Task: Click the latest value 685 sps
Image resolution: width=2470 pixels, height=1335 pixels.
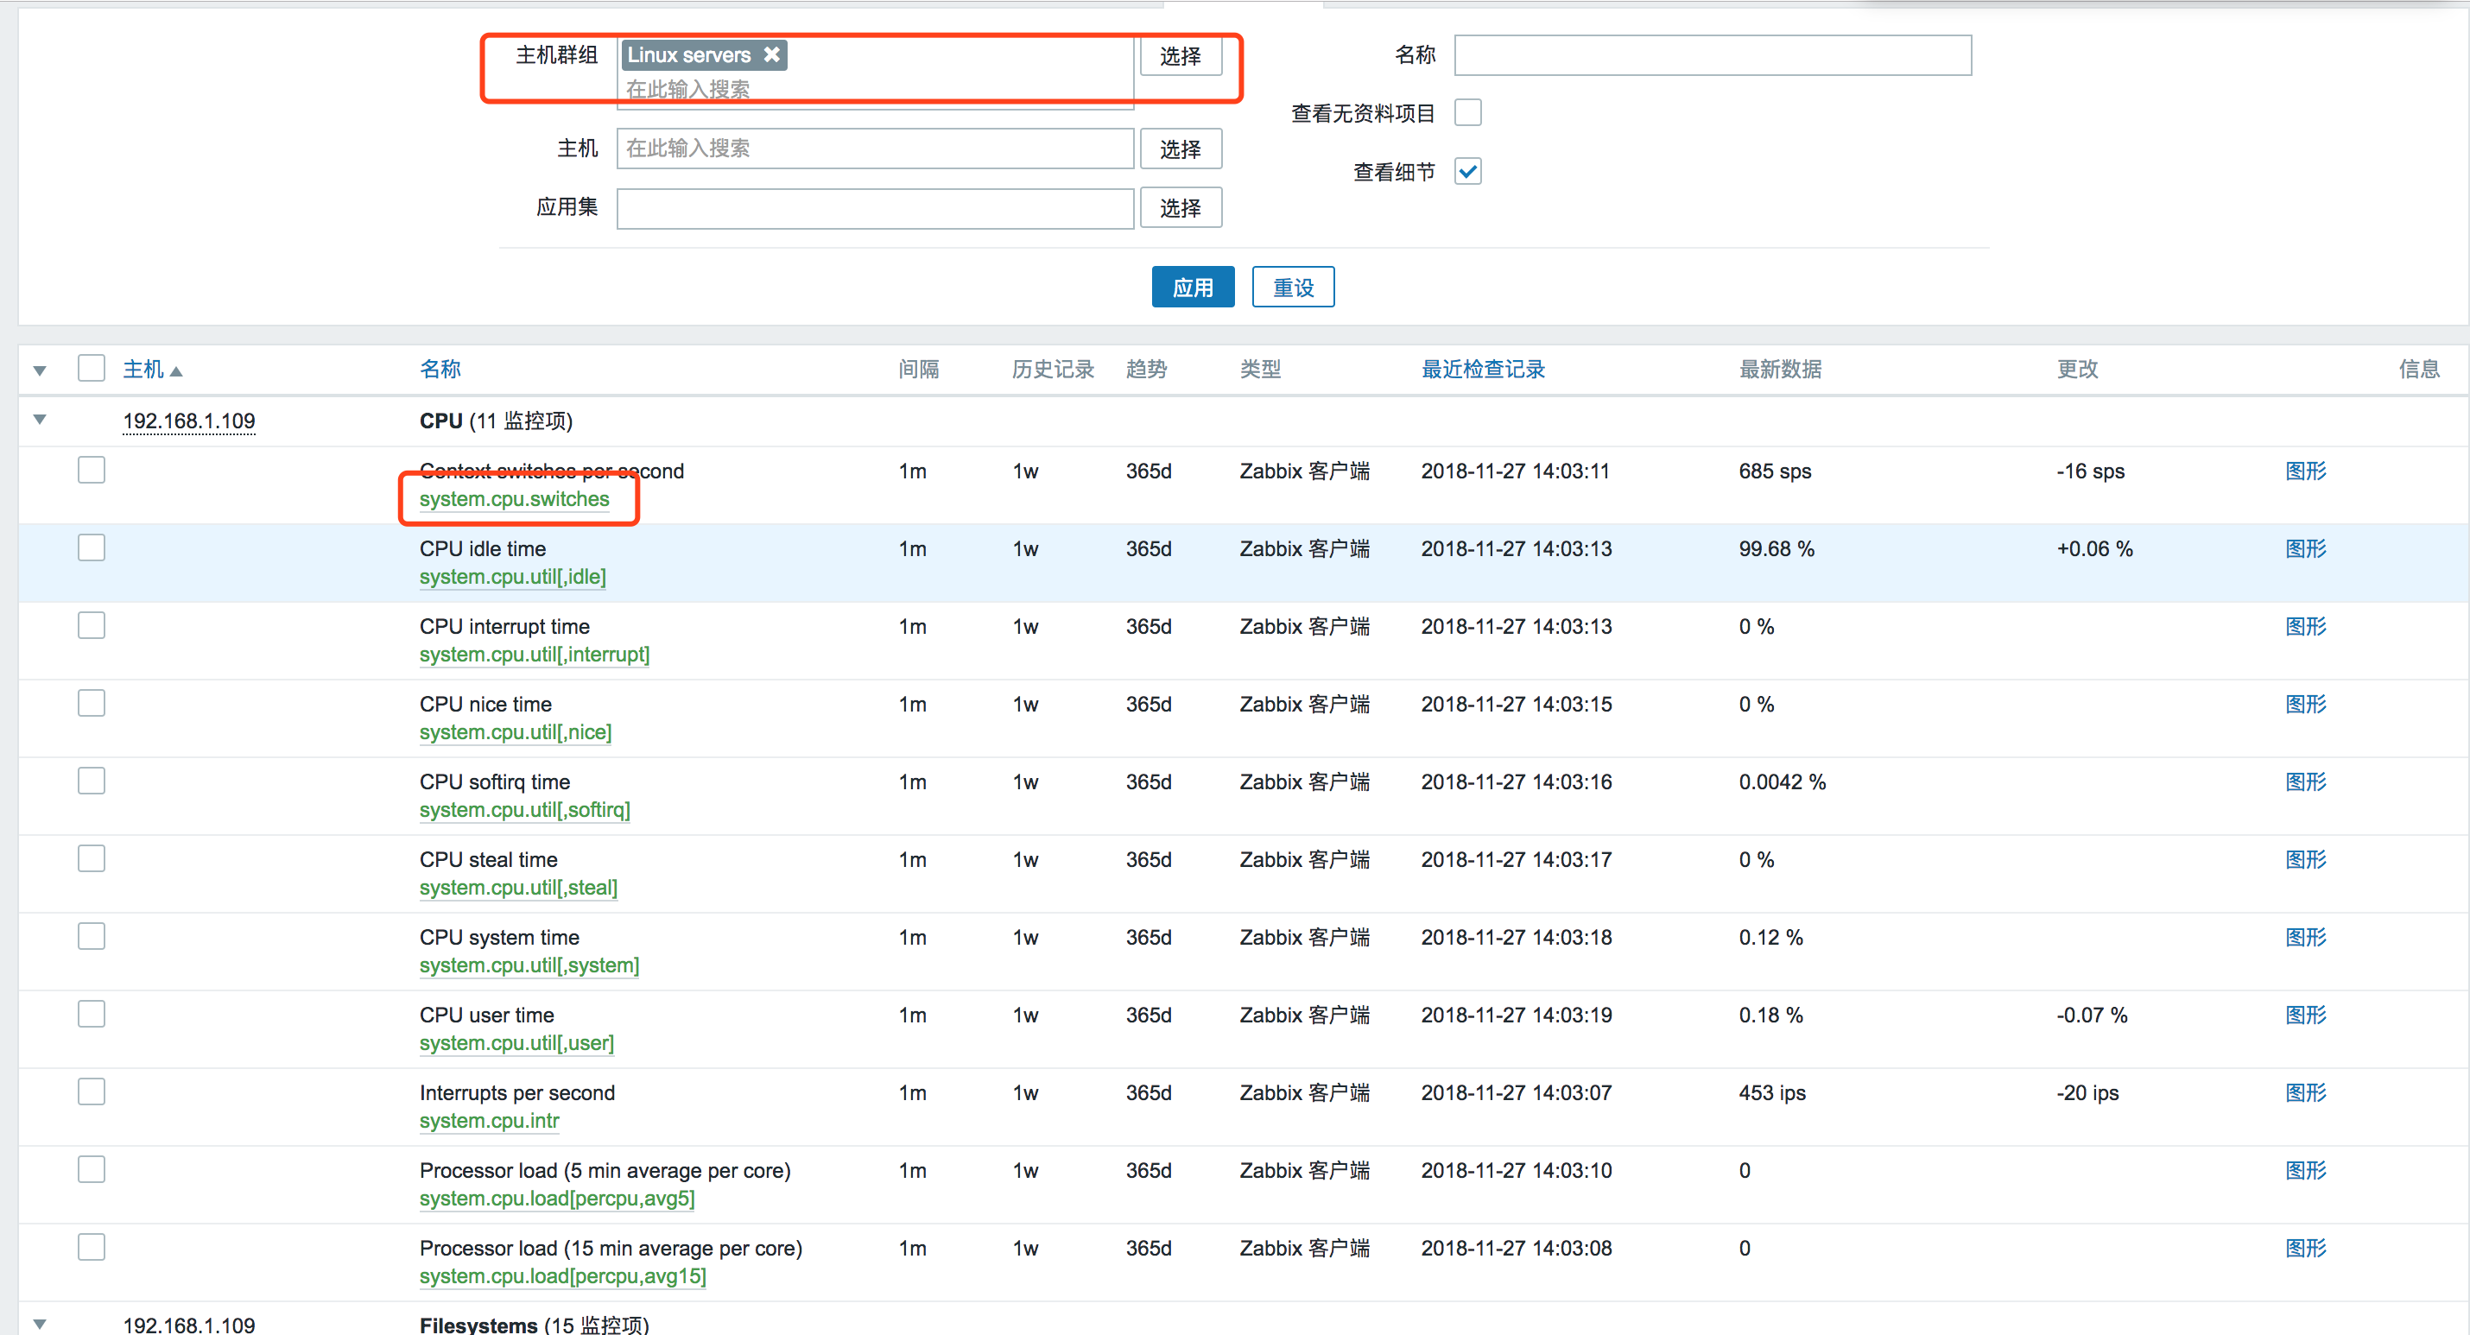Action: click(1775, 471)
